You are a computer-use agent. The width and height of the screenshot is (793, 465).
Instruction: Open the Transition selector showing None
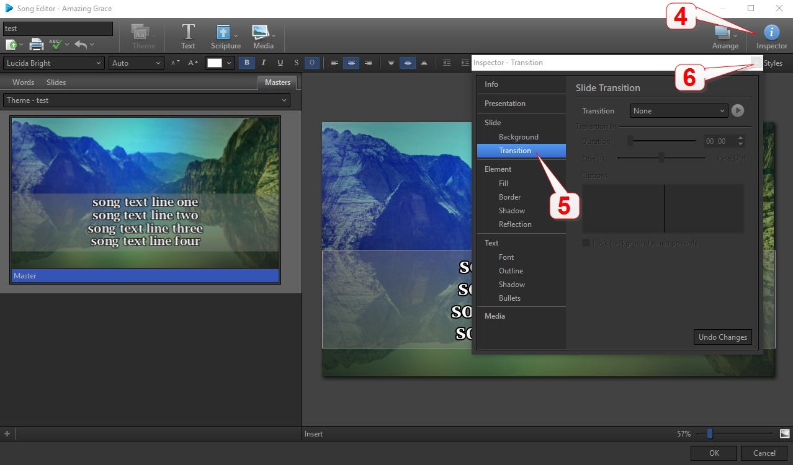pyautogui.click(x=678, y=110)
